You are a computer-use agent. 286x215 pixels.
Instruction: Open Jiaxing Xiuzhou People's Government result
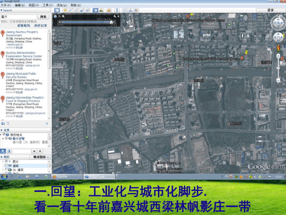[x=22, y=33]
